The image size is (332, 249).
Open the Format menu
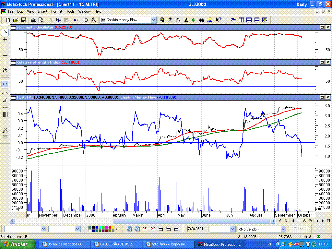(57, 11)
